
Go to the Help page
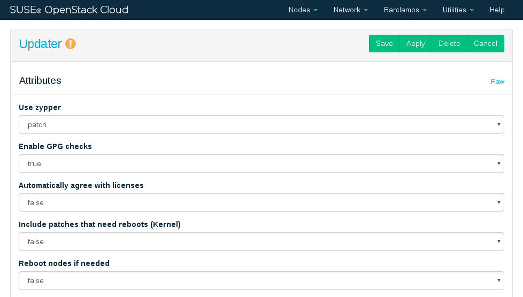point(497,10)
